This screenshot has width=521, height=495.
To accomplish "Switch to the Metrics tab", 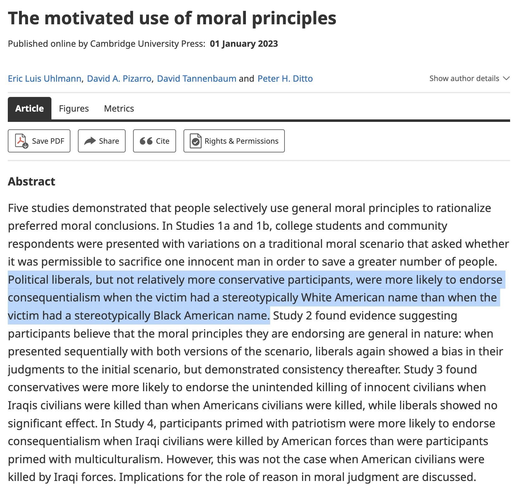I will point(119,108).
